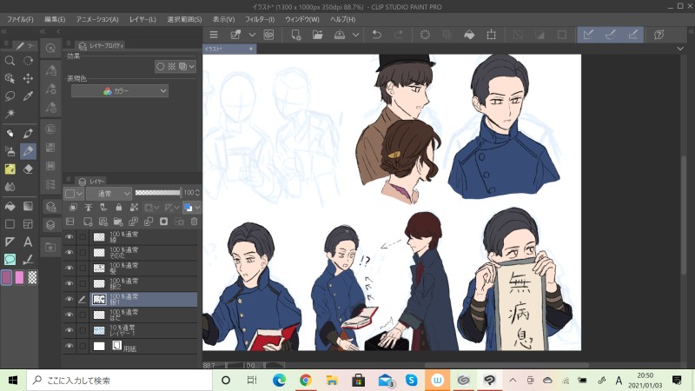Open layer color blue swatch dropdown

click(x=192, y=207)
